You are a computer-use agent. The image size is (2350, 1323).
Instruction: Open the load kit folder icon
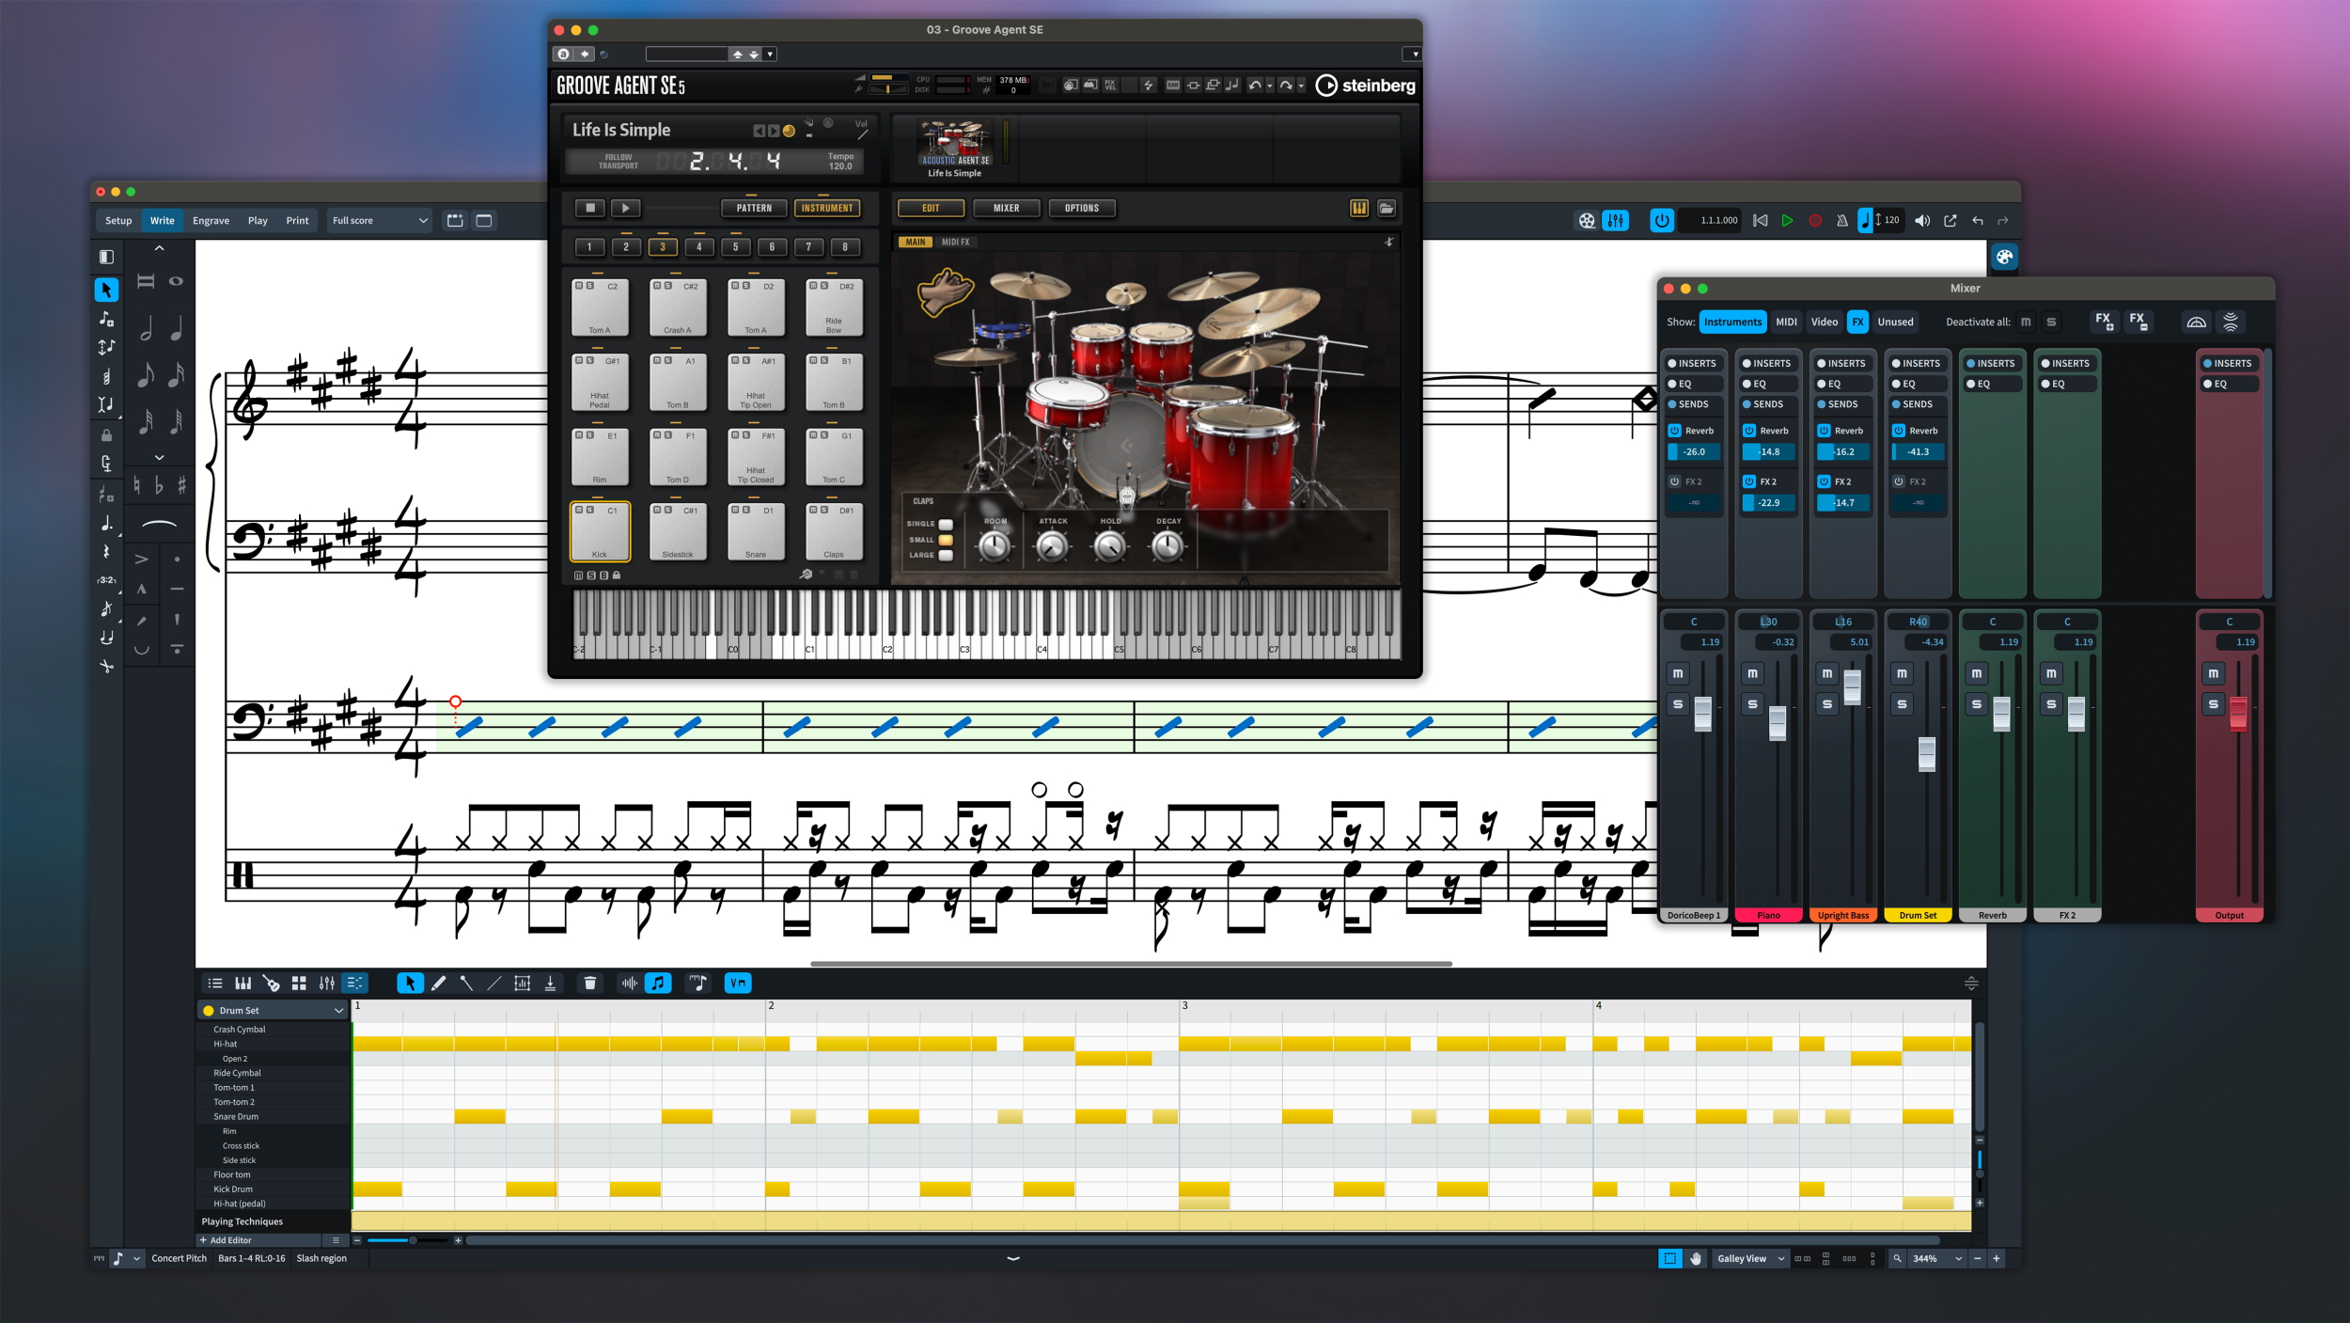coord(1386,209)
